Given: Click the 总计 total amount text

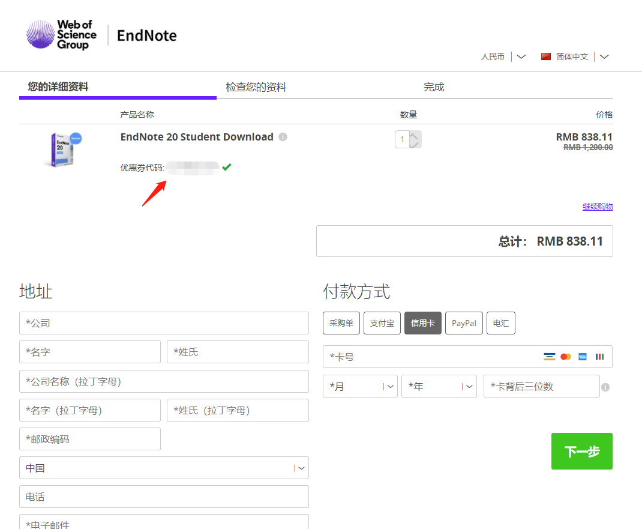Looking at the screenshot, I should 550,241.
